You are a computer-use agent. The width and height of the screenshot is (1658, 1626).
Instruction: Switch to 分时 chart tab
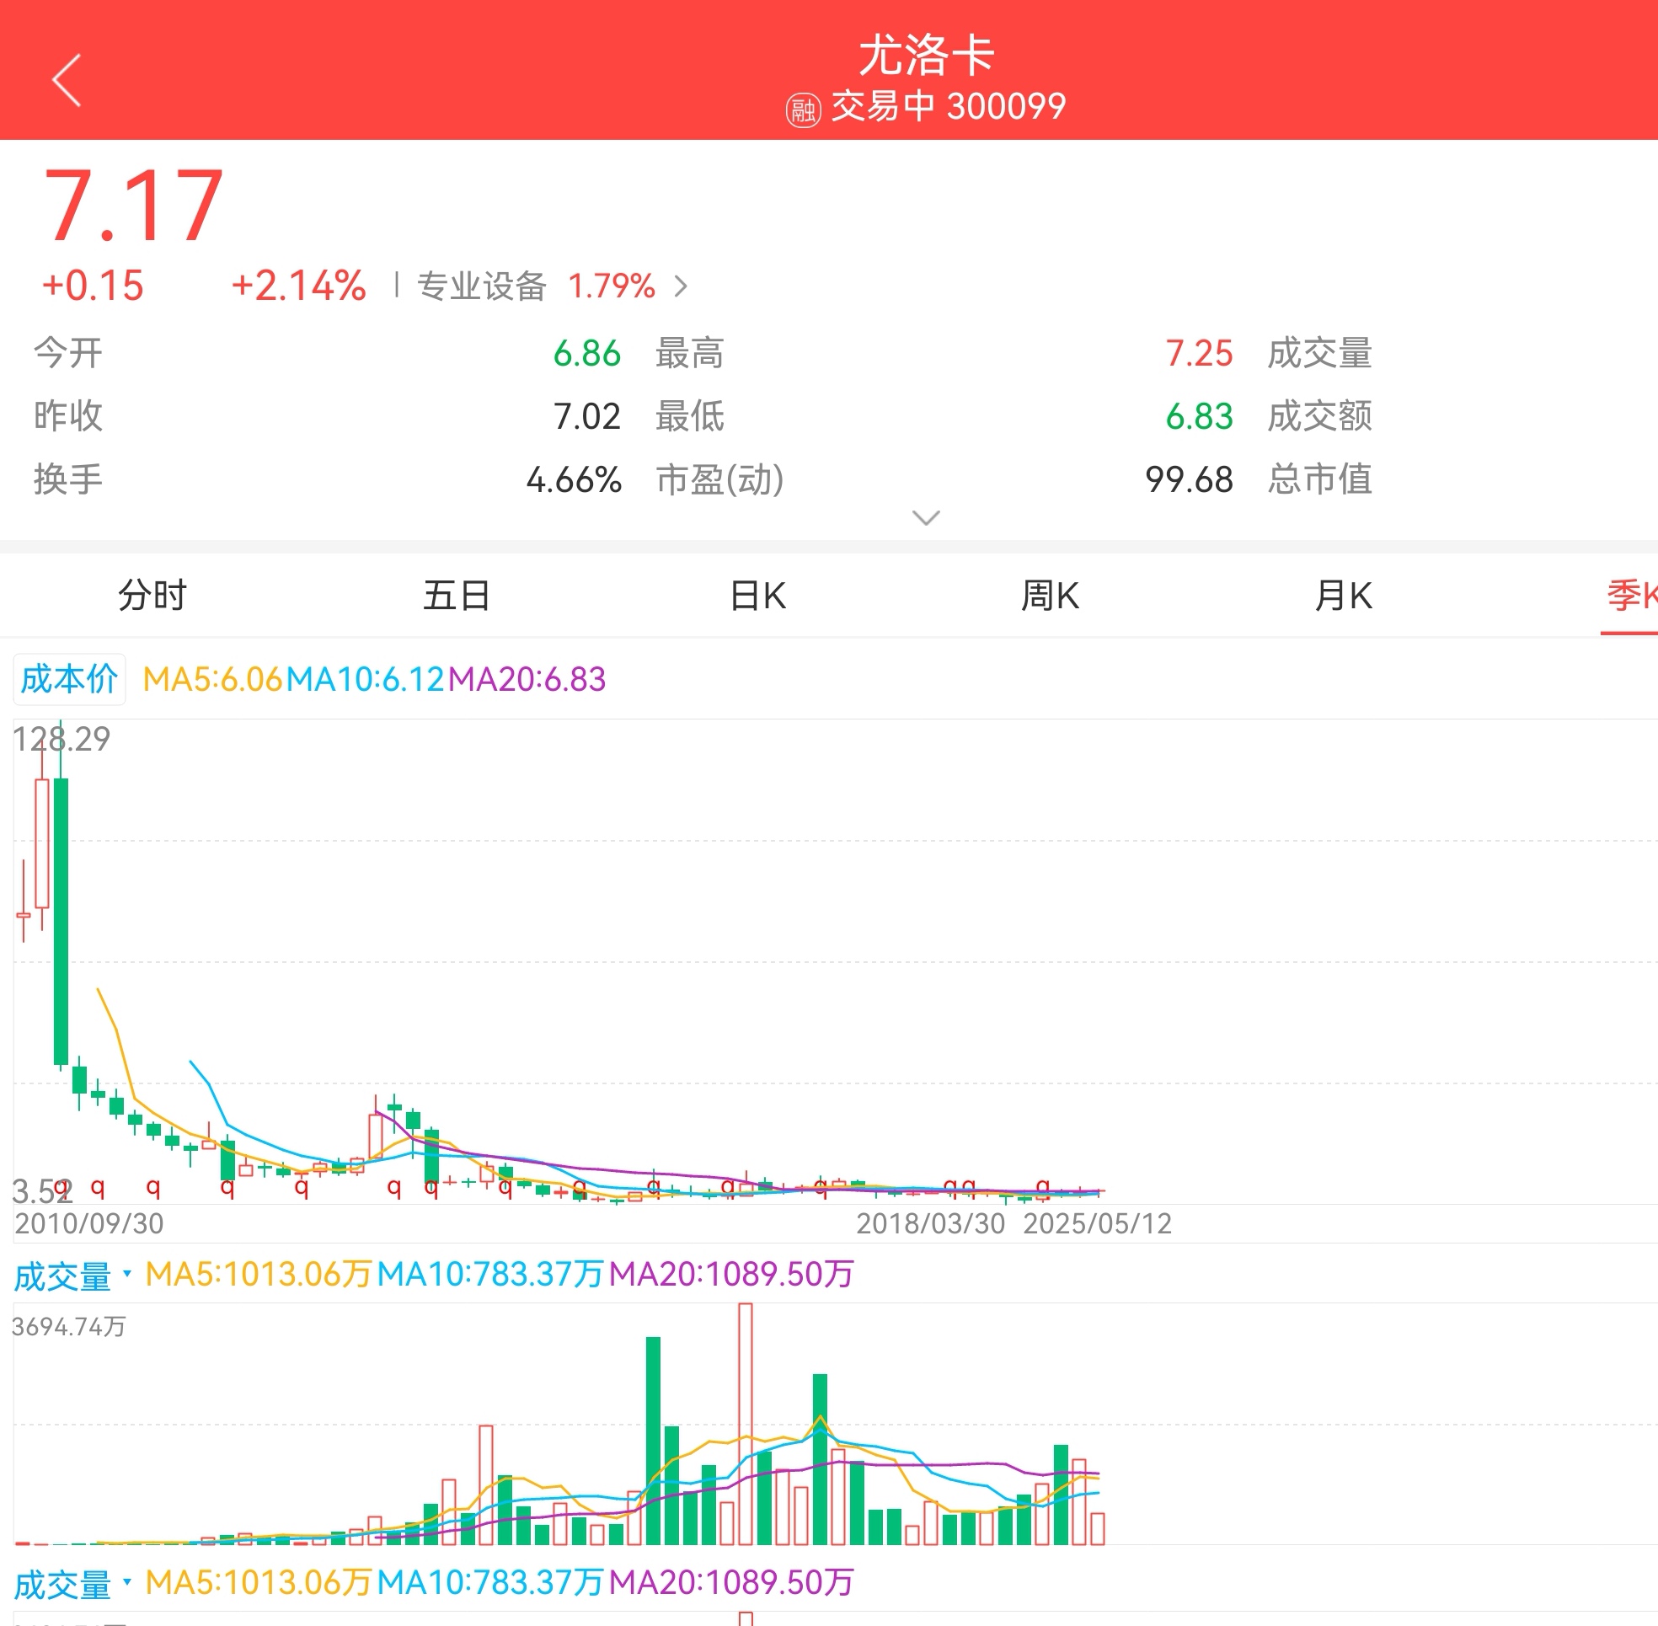point(152,596)
